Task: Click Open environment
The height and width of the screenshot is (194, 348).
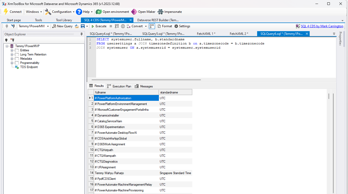Action: point(112,12)
